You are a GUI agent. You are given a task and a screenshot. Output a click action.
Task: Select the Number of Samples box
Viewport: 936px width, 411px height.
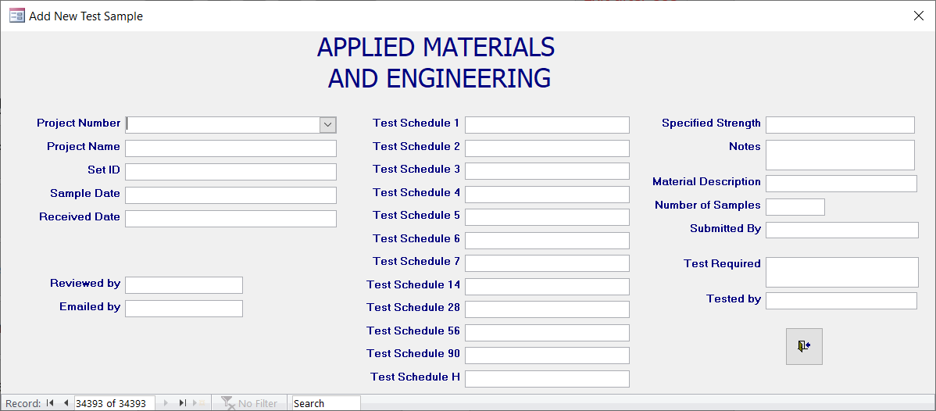(x=795, y=207)
